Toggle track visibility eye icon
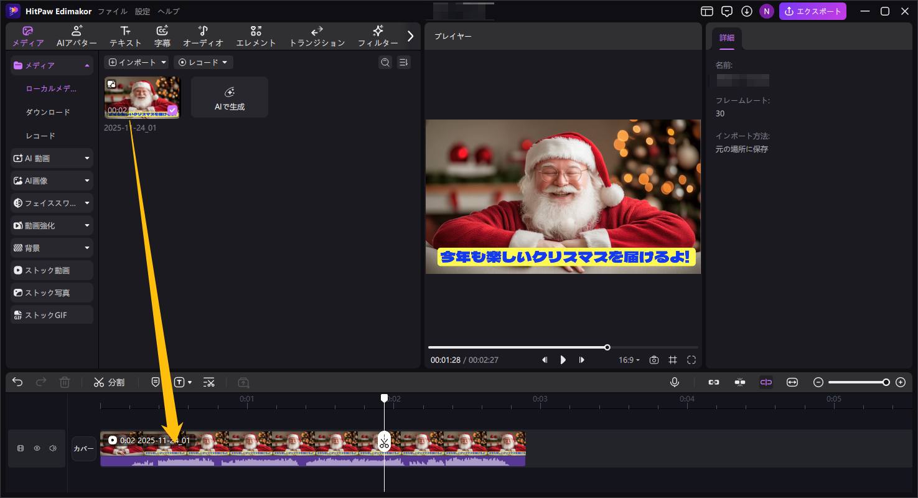This screenshot has width=918, height=498. point(37,448)
